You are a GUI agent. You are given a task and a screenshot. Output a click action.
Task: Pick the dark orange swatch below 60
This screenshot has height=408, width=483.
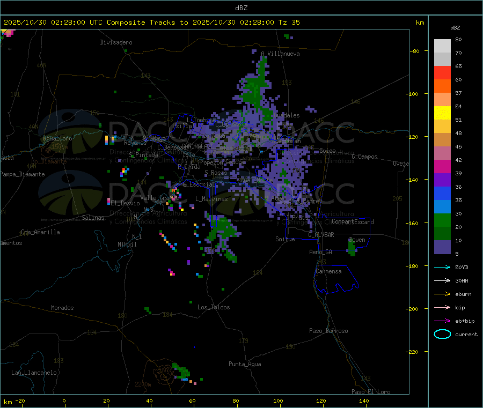click(442, 86)
